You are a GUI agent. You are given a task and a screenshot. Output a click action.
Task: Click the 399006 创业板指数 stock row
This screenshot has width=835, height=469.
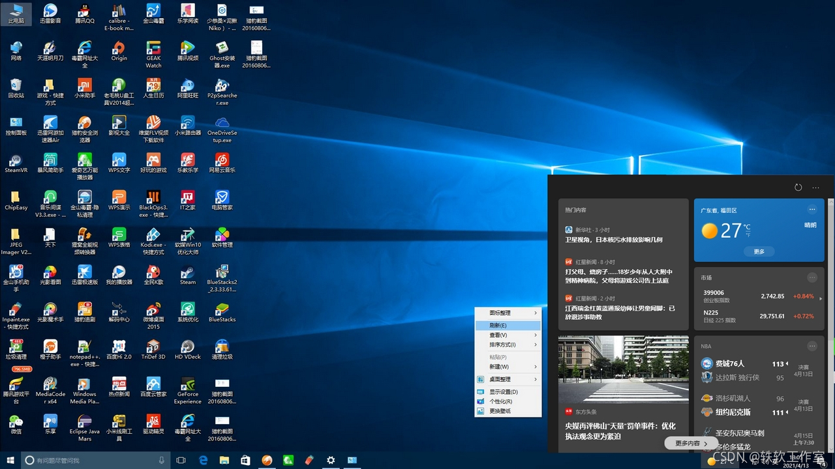coord(759,296)
